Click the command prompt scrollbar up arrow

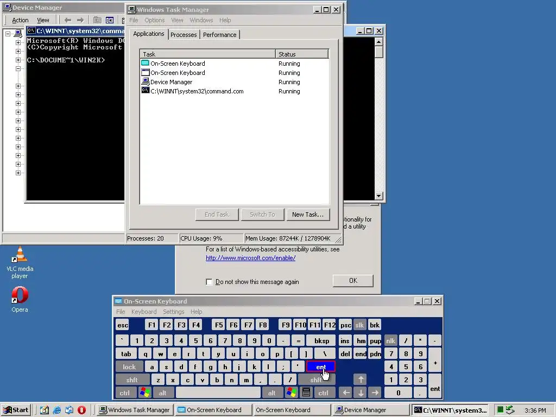pyautogui.click(x=378, y=41)
